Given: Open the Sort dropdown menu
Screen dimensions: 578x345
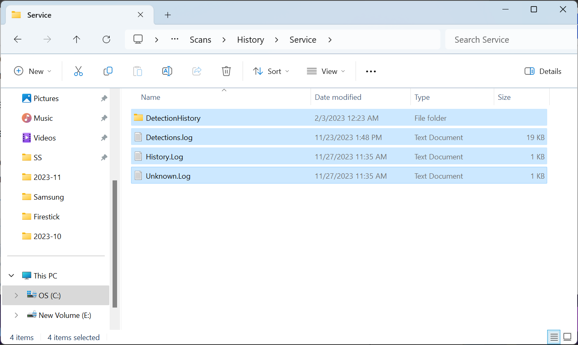Looking at the screenshot, I should point(271,71).
